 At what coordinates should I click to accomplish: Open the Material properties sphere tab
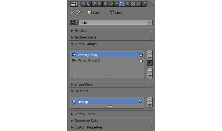(127, 4)
